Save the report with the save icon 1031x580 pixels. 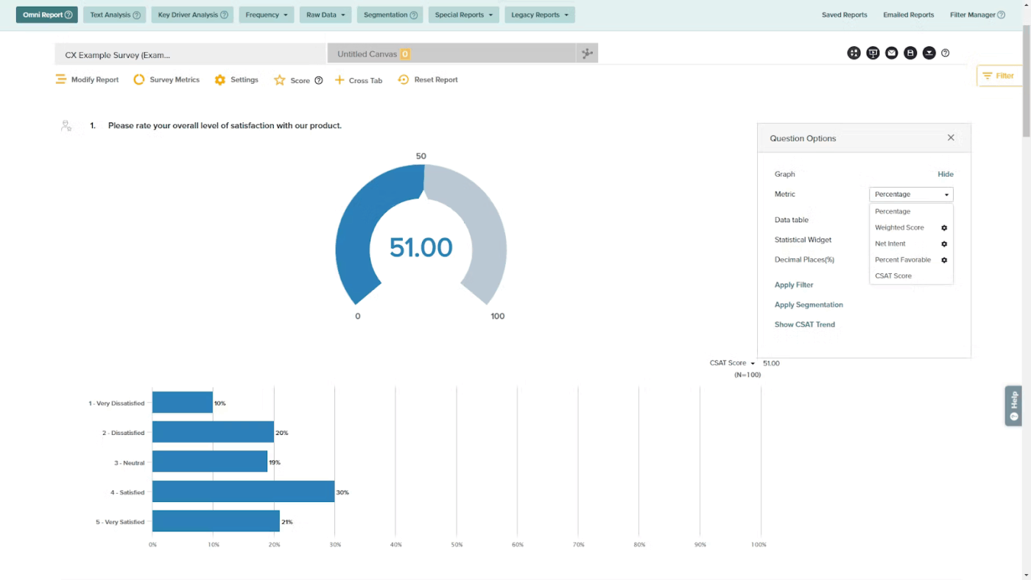(910, 53)
